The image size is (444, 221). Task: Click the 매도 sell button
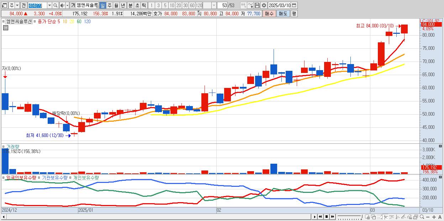pyautogui.click(x=283, y=14)
